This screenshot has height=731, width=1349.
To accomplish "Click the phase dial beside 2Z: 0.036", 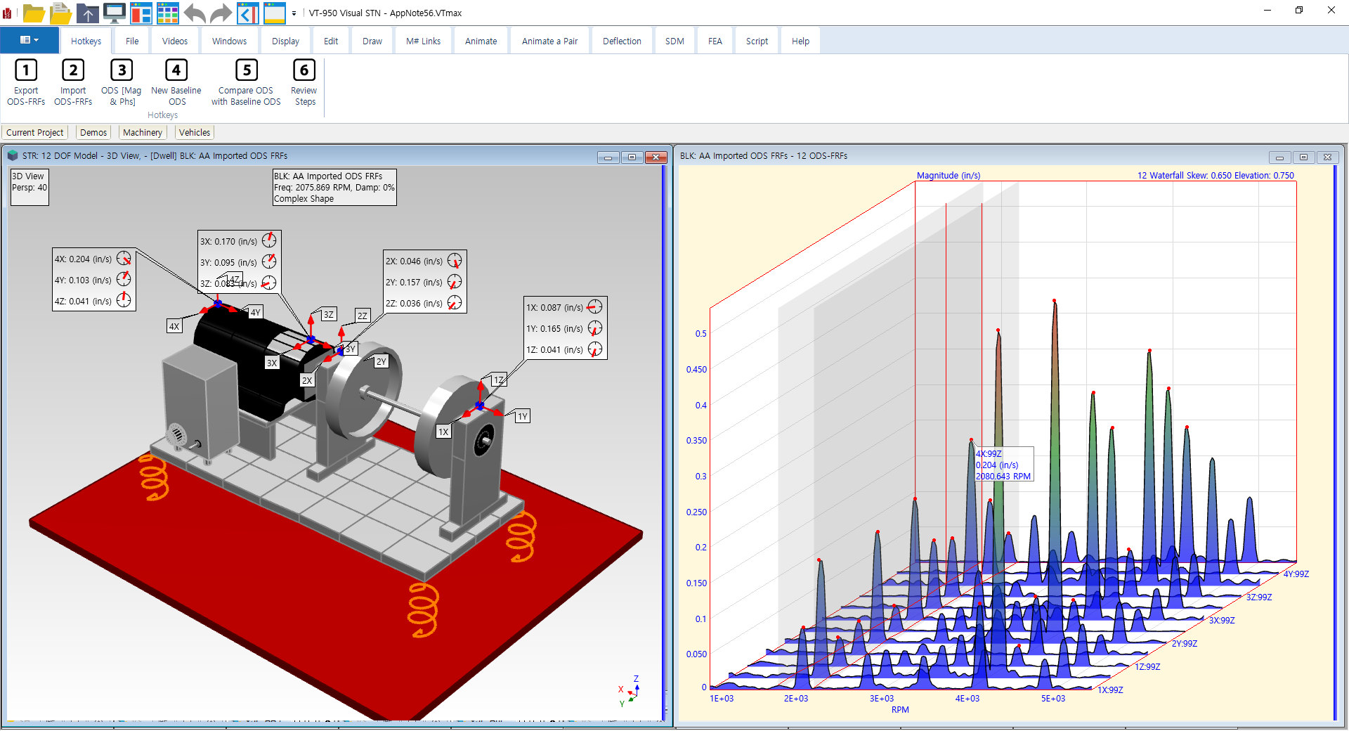I will tap(455, 303).
